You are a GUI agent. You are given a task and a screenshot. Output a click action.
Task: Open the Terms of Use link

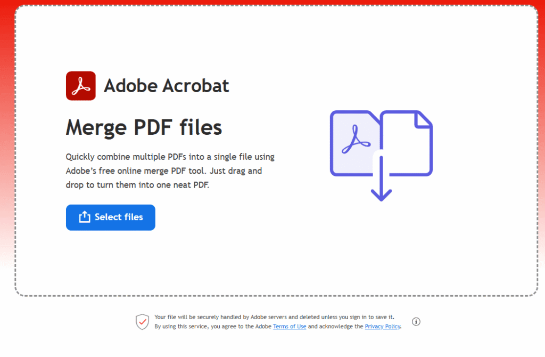tap(290, 327)
